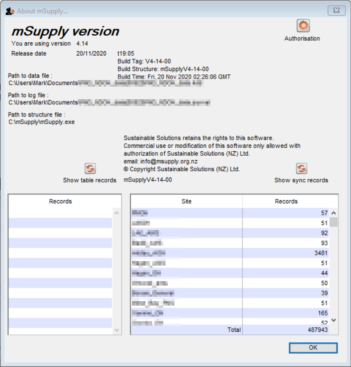Click the Show sync records refresh icon
The width and height of the screenshot is (351, 367).
coord(301,169)
